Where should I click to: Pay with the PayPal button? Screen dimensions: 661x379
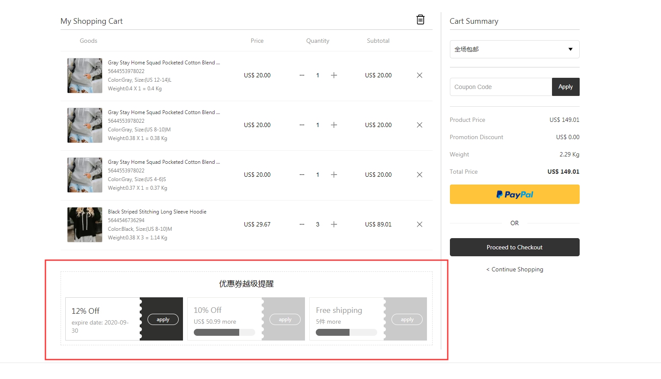[x=514, y=194]
